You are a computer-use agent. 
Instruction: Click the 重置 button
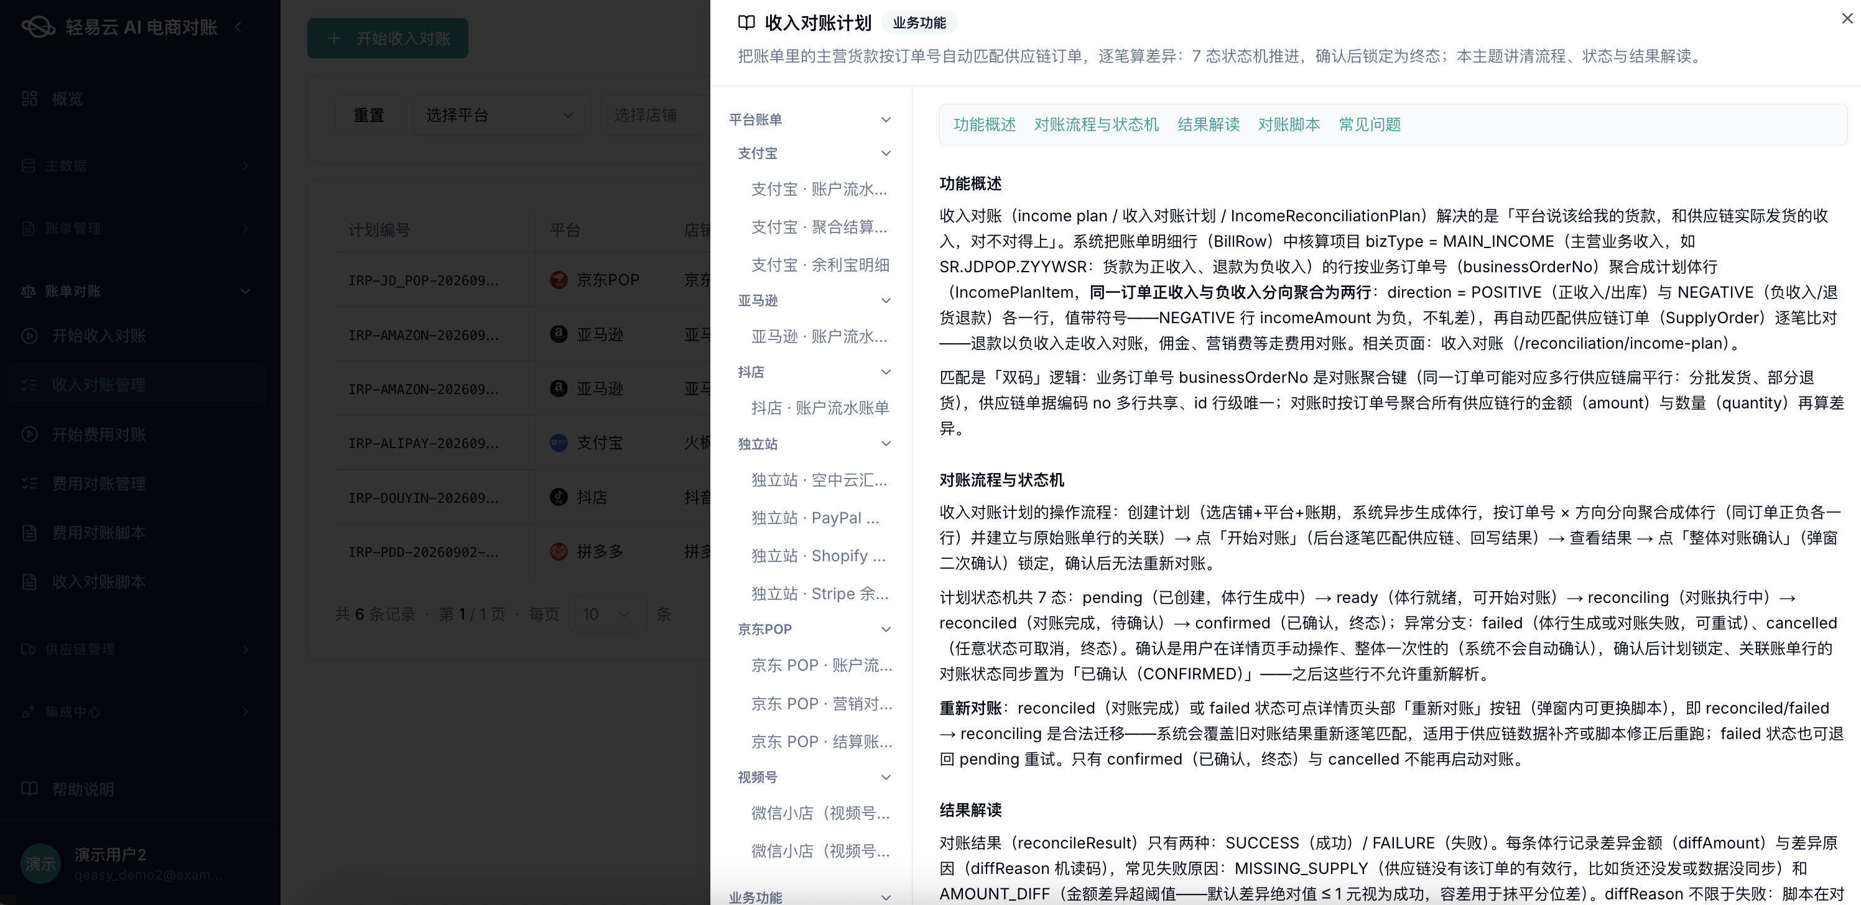click(x=368, y=115)
